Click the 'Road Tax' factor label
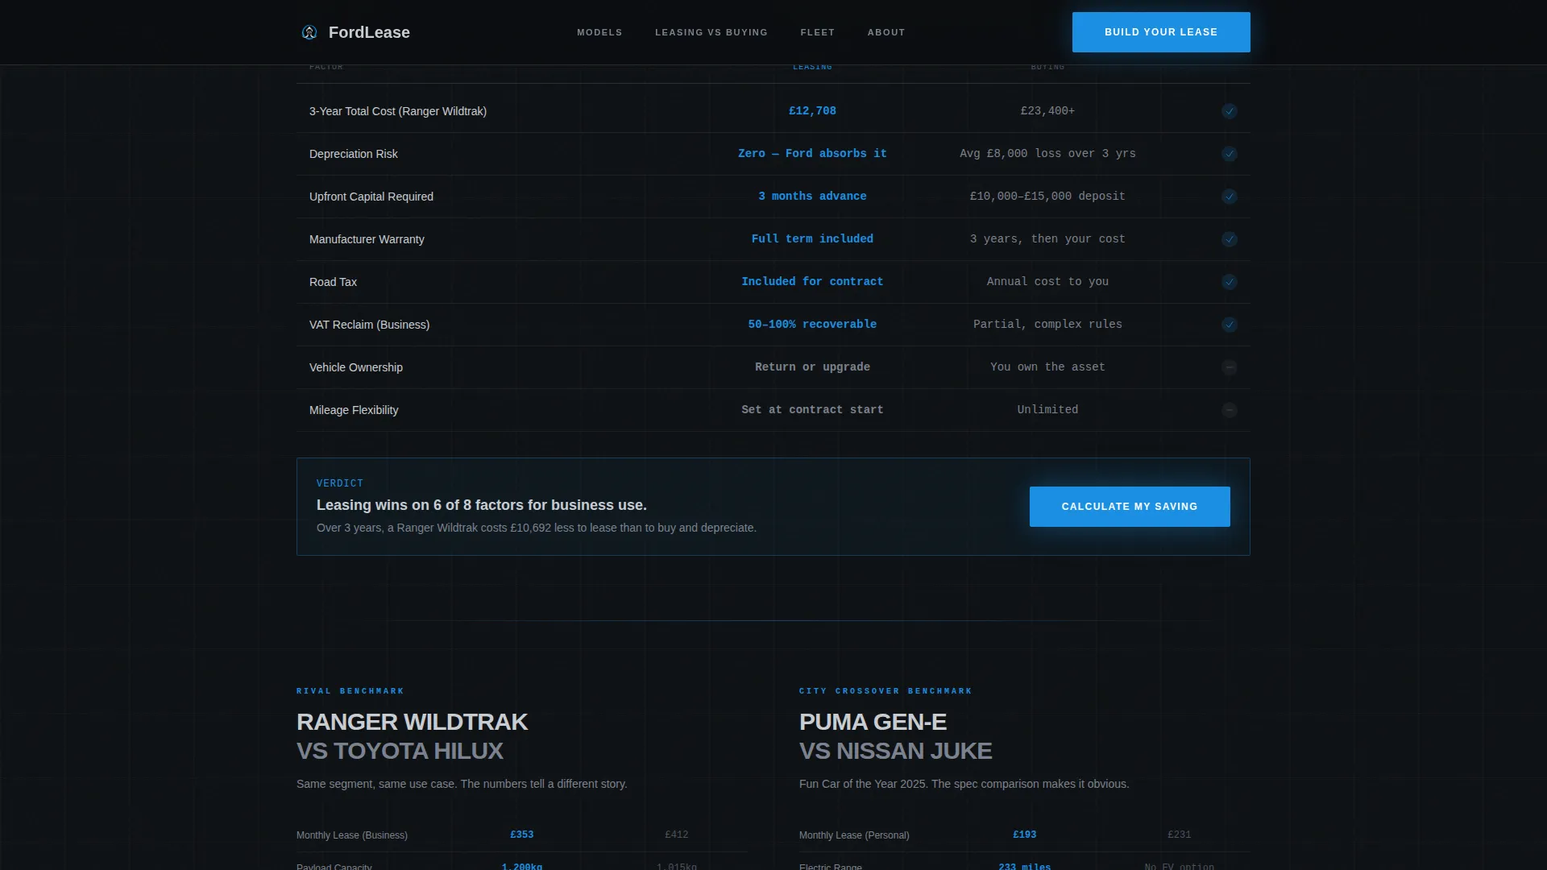The height and width of the screenshot is (870, 1547). pyautogui.click(x=333, y=282)
